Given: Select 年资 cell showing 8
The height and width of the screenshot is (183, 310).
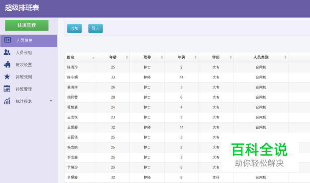Looking at the screenshot, I should coord(181,178).
